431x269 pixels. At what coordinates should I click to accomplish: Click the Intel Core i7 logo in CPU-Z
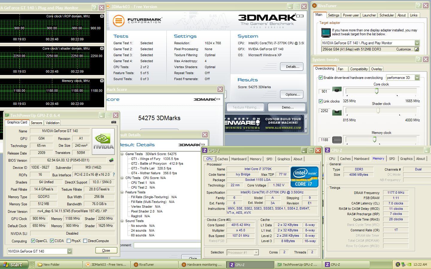click(304, 177)
